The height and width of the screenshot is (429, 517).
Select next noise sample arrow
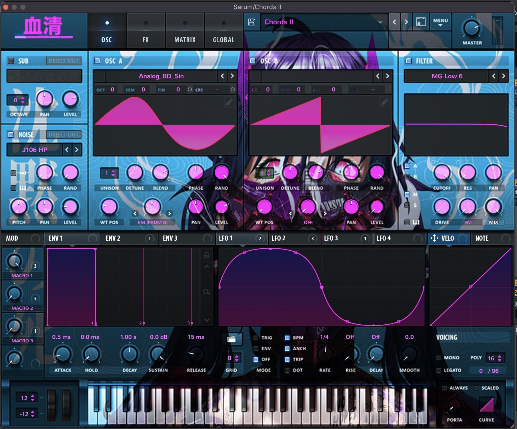[x=76, y=150]
